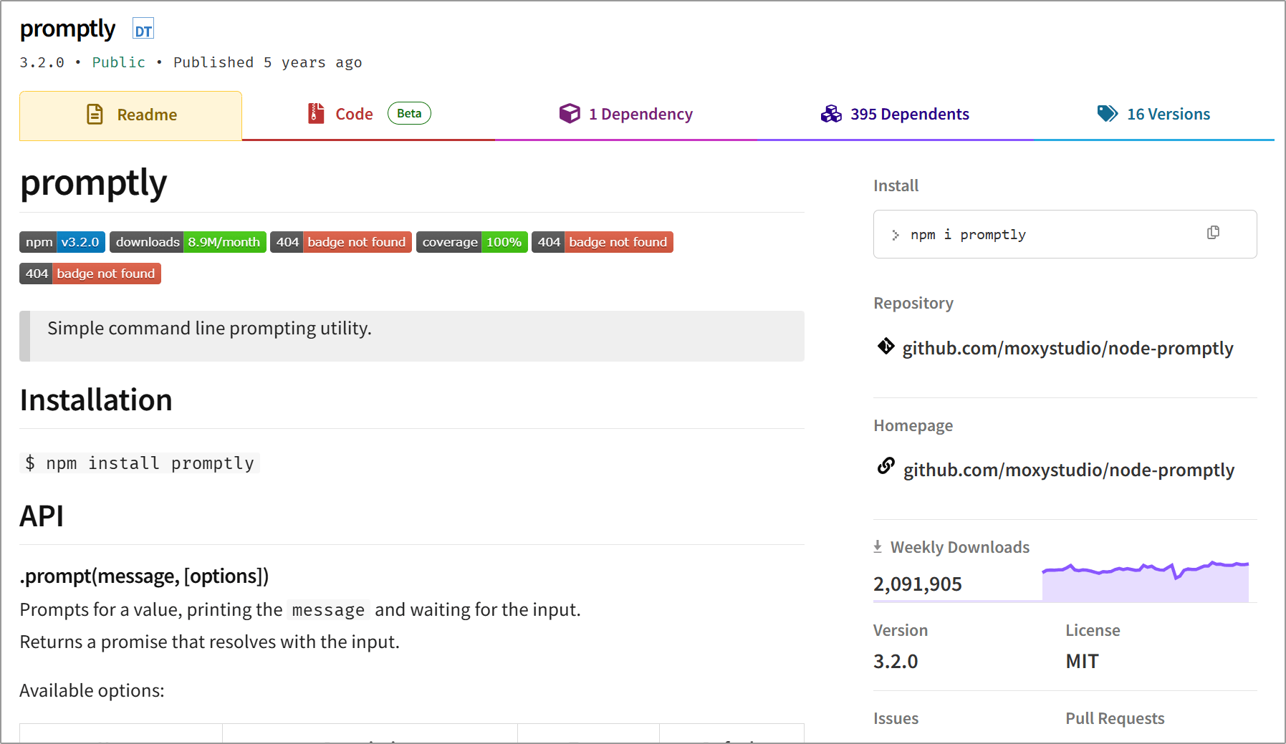Viewport: 1286px width, 744px height.
Task: Click the '$ npm install promptly' code line
Action: point(140,463)
